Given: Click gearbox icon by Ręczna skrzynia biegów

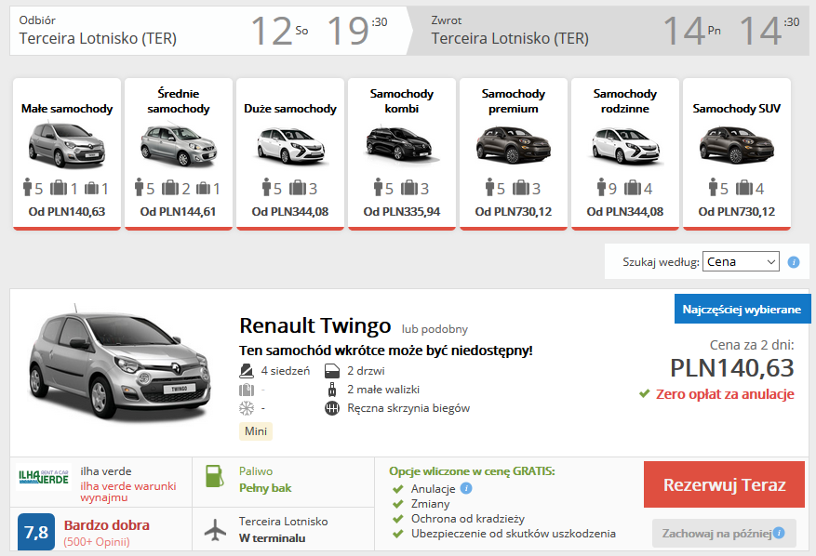Looking at the screenshot, I should point(332,408).
